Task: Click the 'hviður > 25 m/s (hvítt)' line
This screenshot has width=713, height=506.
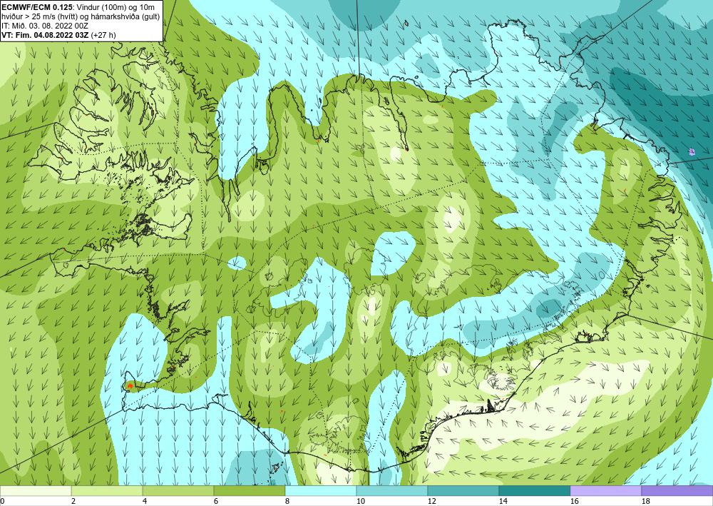Action: coord(80,16)
